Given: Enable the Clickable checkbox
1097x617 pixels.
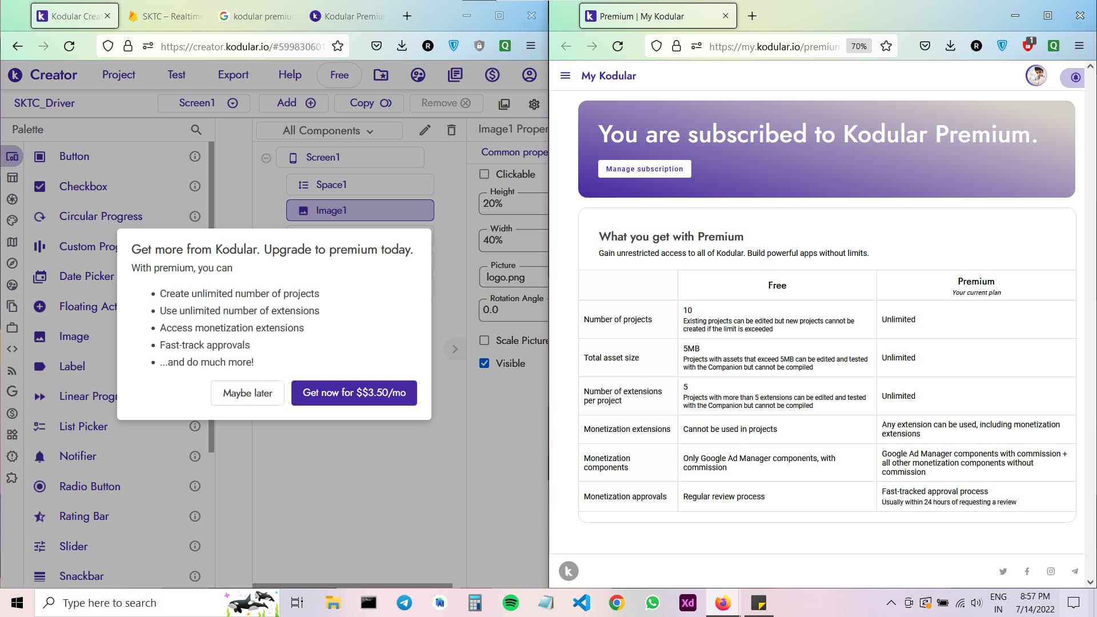Looking at the screenshot, I should click(485, 174).
